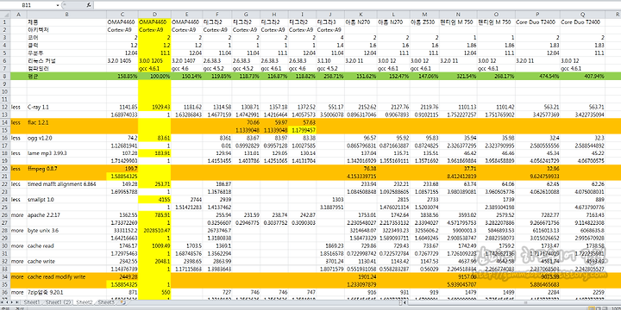Image resolution: width=621 pixels, height=310 pixels.
Task: Click the '9.624759933' cell
Action: [x=537, y=177]
